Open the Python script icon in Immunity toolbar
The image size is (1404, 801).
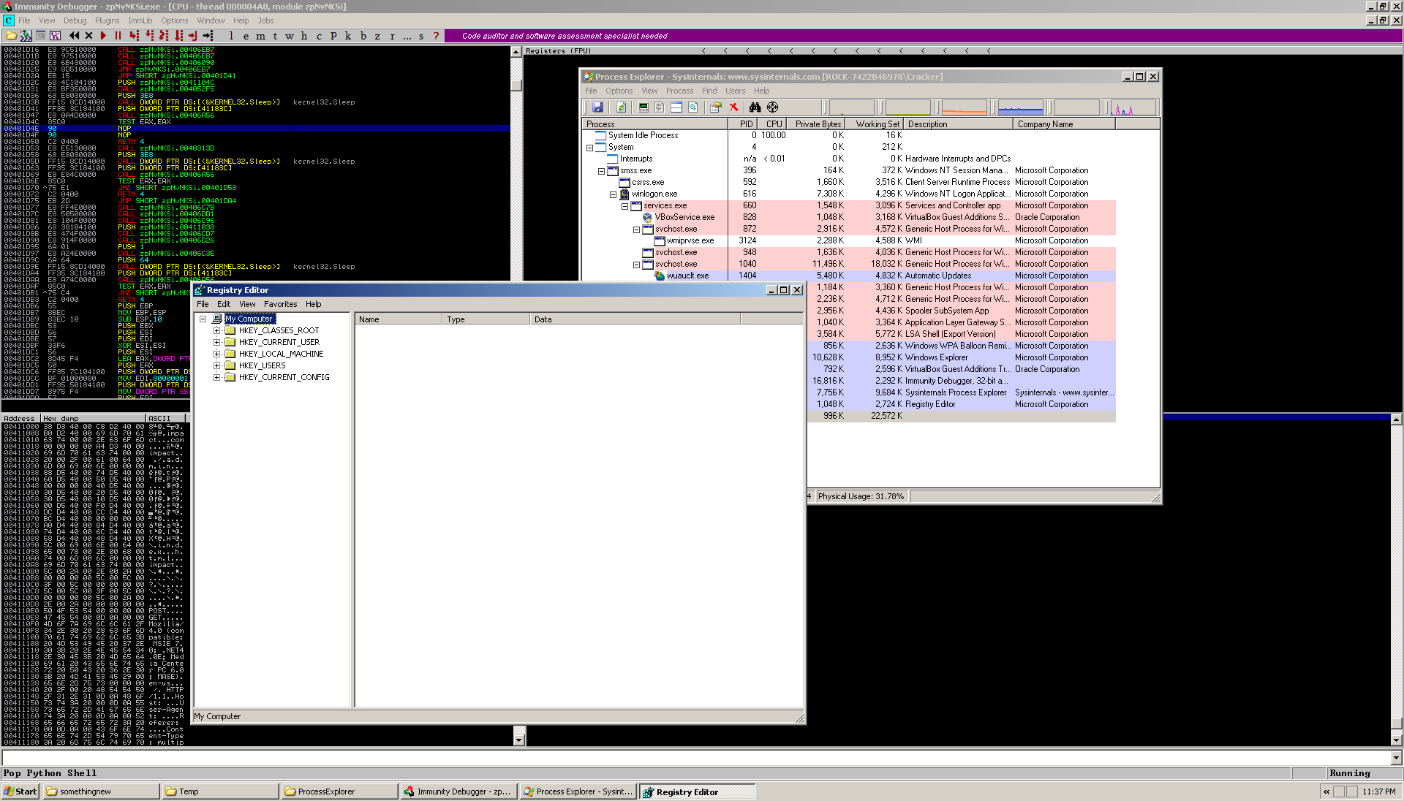[26, 35]
